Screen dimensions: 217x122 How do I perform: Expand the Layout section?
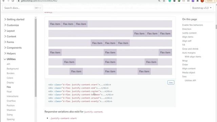[x=9, y=31]
